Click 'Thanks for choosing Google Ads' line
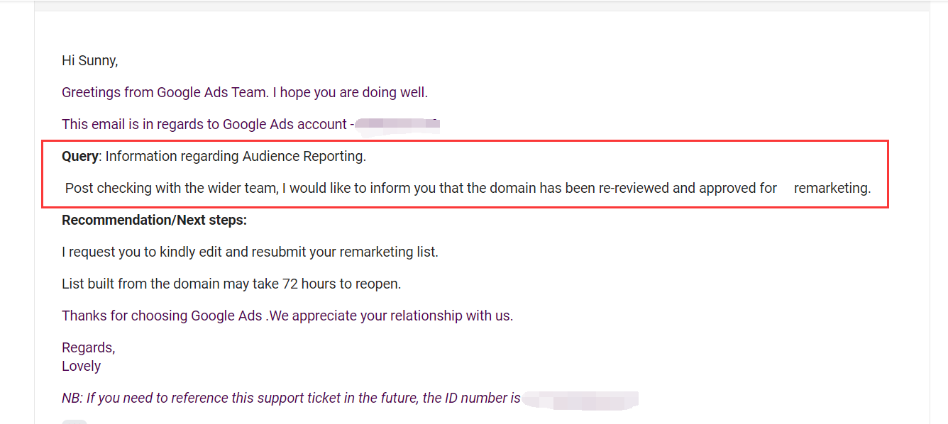 [x=162, y=316]
